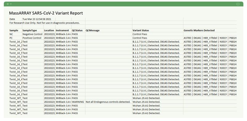Select the PC sample cell

11,38
